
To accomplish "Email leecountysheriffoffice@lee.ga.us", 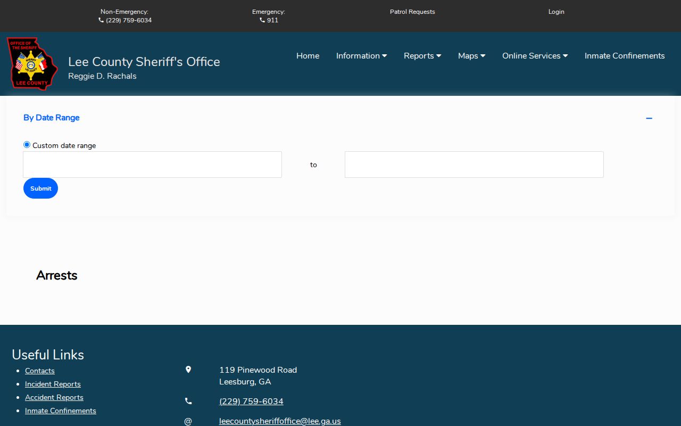I will 280,421.
